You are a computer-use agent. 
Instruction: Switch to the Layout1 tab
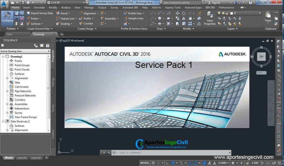pyautogui.click(x=22, y=158)
